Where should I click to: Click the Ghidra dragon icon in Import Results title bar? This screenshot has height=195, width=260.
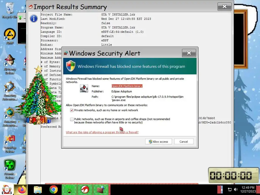tap(30, 7)
